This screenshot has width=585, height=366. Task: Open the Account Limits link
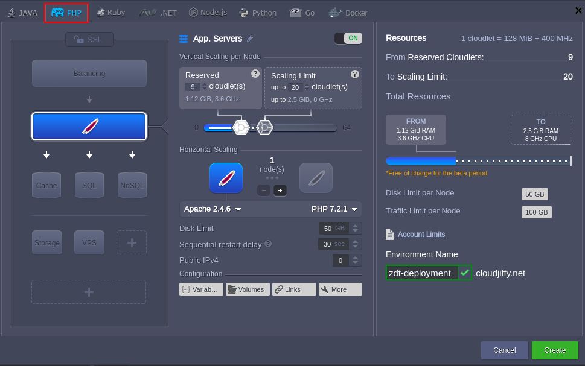tap(421, 235)
